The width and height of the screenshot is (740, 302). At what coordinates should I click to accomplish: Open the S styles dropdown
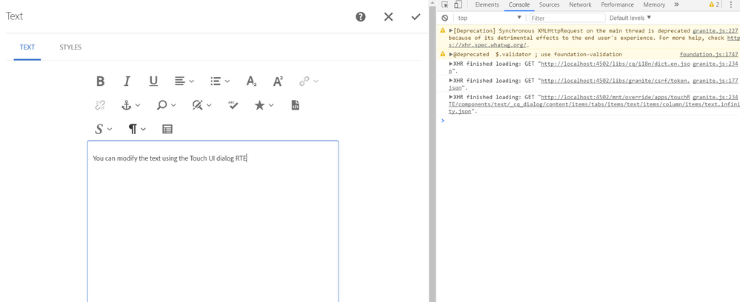pyautogui.click(x=104, y=129)
